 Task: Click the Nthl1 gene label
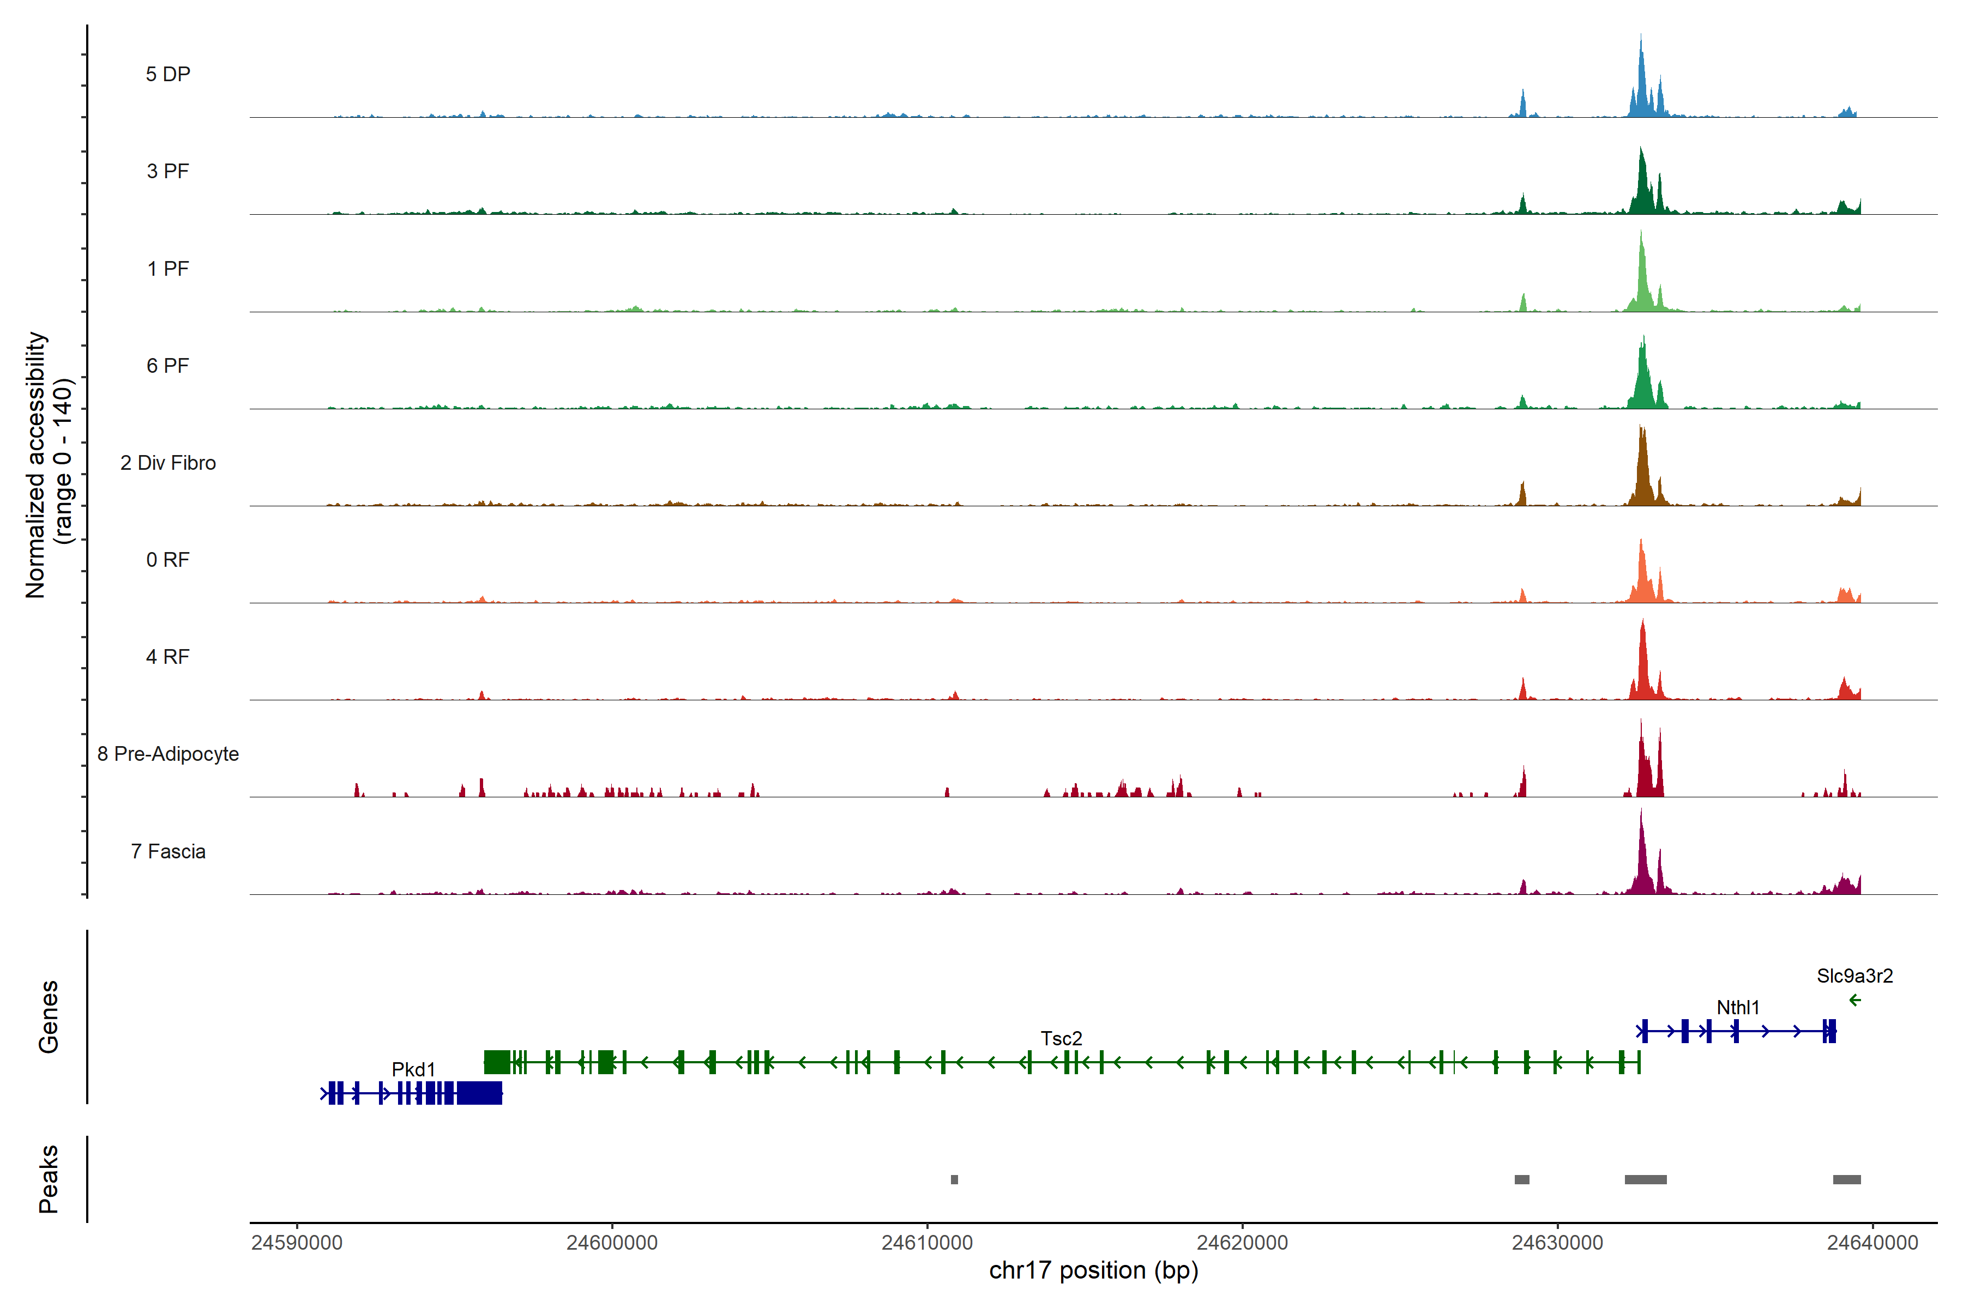(1738, 1008)
